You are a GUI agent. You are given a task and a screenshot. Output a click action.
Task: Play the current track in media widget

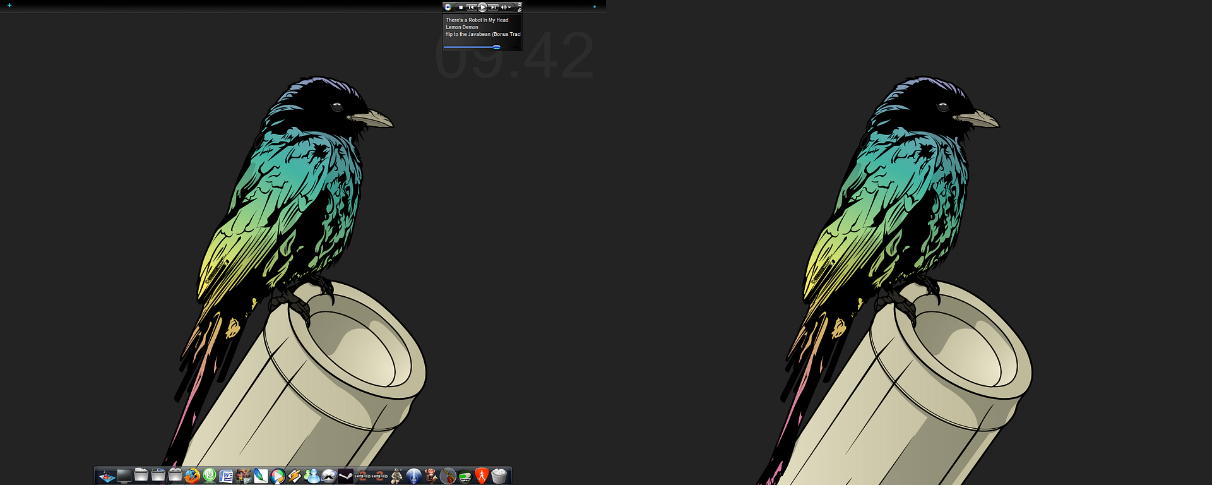coord(482,7)
